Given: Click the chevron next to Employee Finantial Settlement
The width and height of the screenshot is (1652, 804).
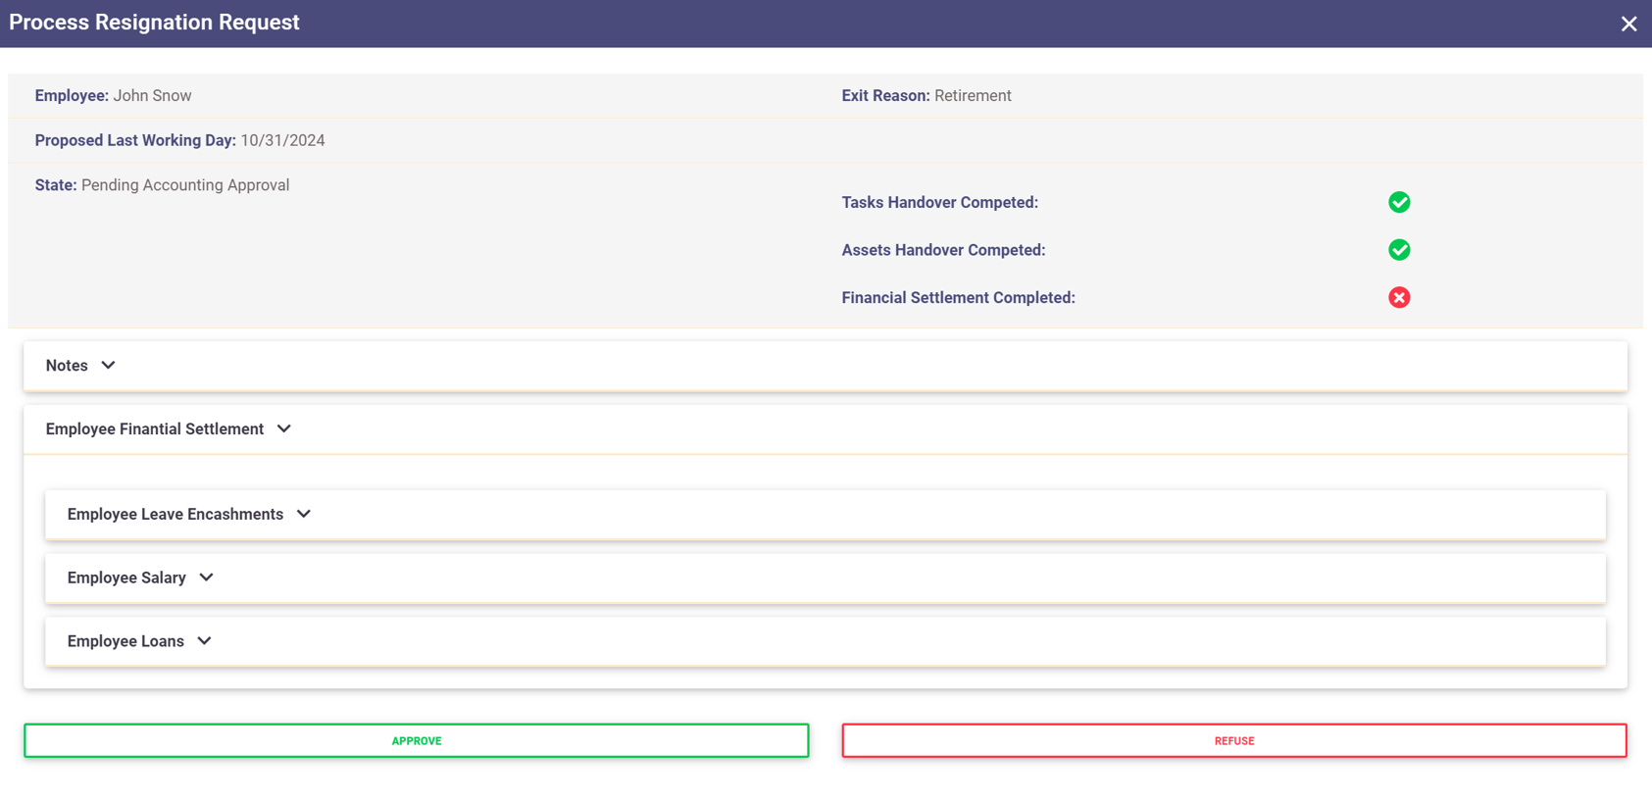Looking at the screenshot, I should click(284, 428).
